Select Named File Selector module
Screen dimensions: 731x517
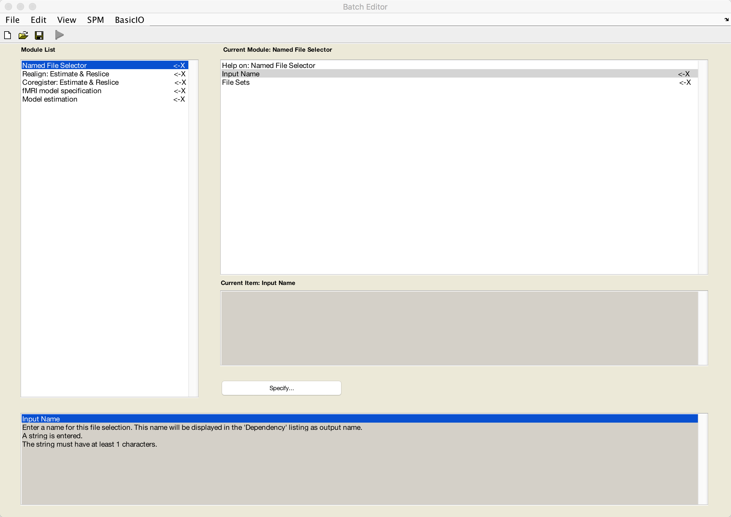[x=105, y=65]
